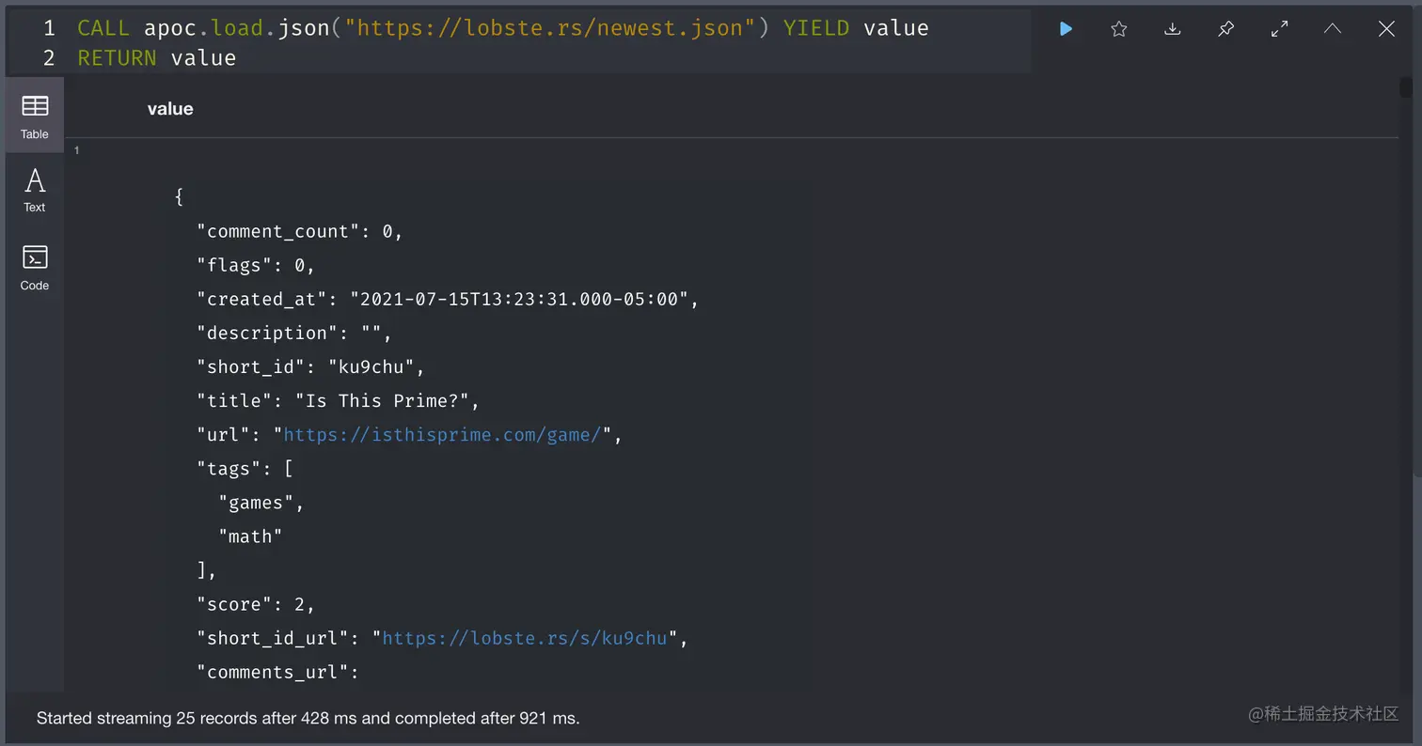Click the "comments_url" key
Screen dimensions: 1422x746
[x=277, y=673]
